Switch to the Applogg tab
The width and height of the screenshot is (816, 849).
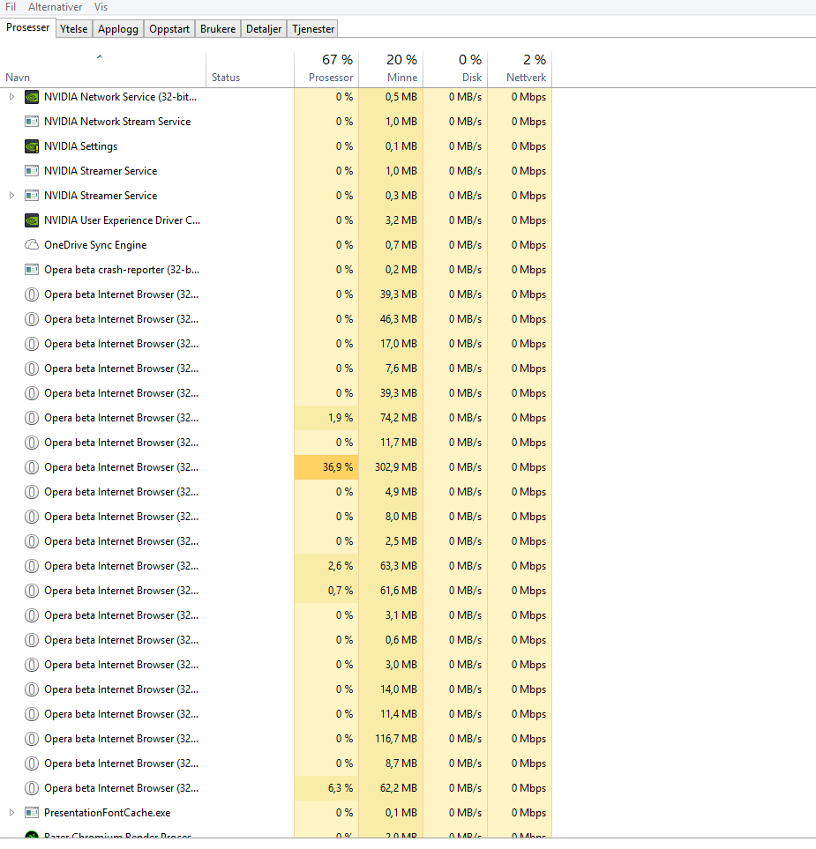tap(118, 29)
